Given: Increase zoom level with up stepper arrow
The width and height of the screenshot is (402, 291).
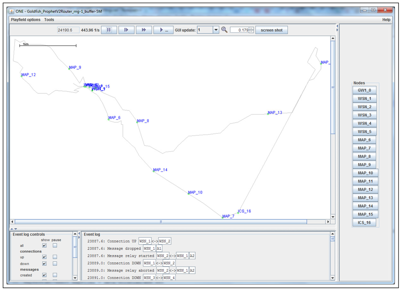Looking at the screenshot, I should pos(251,28).
